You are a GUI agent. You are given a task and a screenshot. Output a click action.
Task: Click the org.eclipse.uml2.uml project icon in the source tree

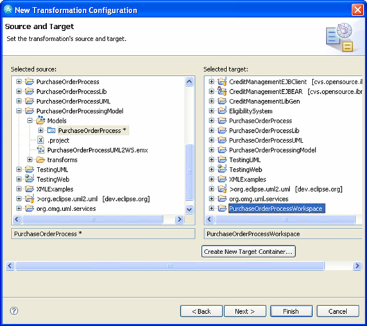click(30, 198)
